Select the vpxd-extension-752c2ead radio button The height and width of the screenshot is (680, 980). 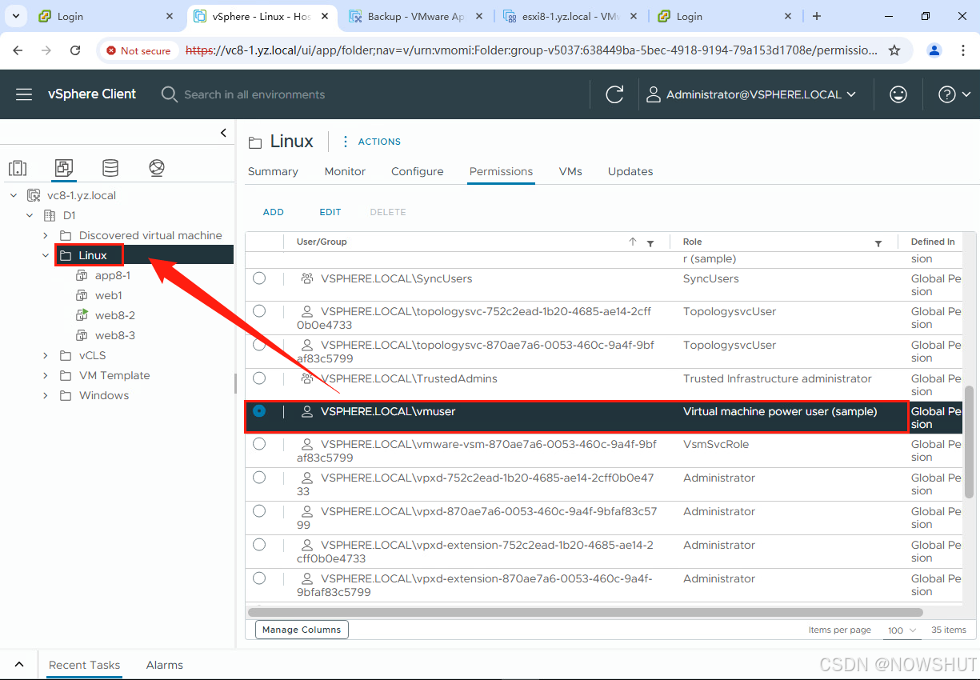[259, 545]
